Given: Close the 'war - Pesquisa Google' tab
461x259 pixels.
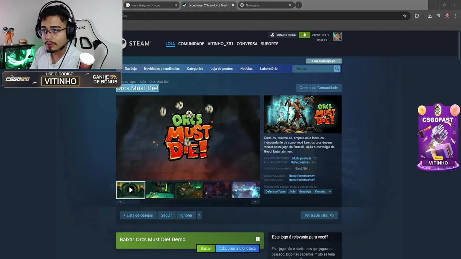Looking at the screenshot, I should point(176,5).
